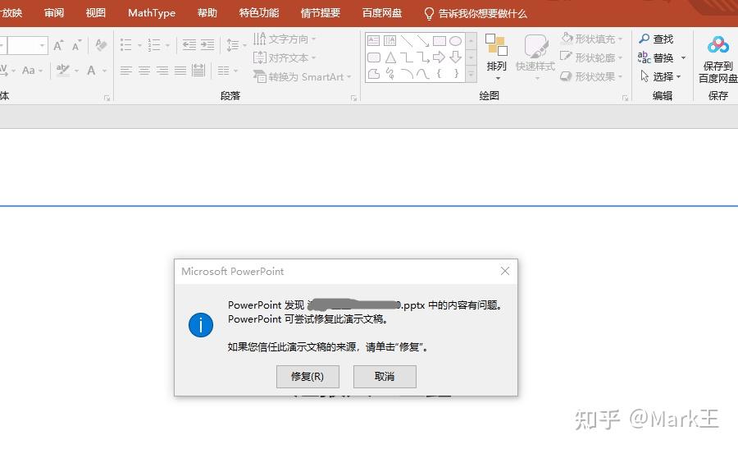The image size is (738, 449).
Task: Open the Aa change case dropdown
Action: (32, 71)
